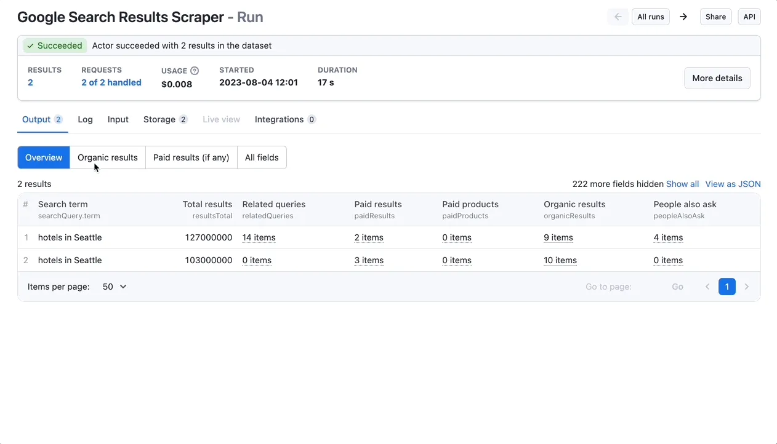777x444 pixels.
Task: Click the API button
Action: 749,17
